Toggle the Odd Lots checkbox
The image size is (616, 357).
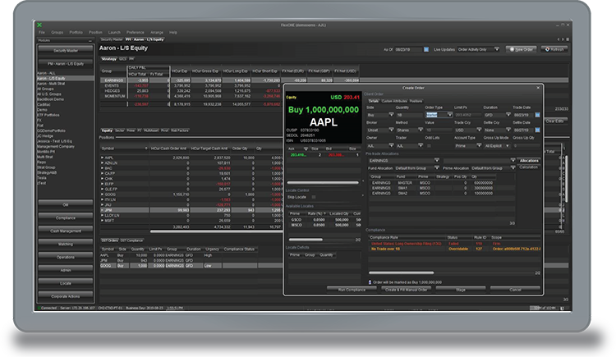point(429,146)
